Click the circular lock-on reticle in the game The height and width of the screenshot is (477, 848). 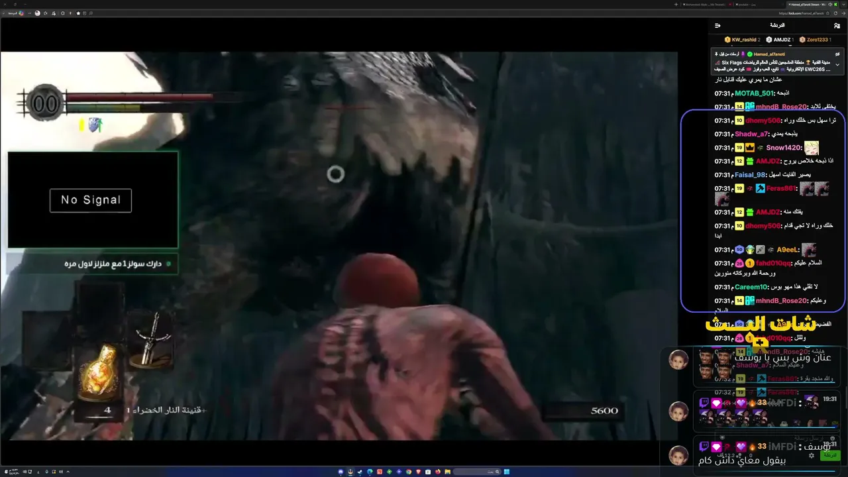336,174
